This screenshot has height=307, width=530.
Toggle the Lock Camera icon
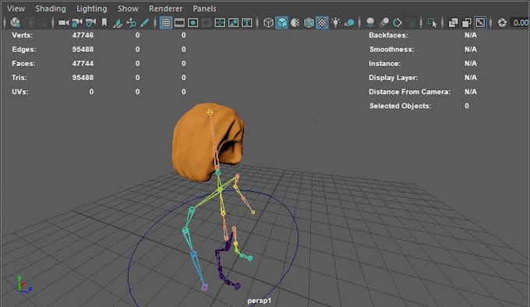[x=77, y=23]
